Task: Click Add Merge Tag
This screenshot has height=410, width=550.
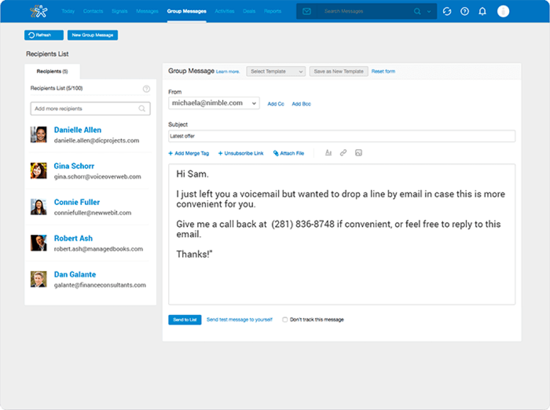Action: click(189, 153)
